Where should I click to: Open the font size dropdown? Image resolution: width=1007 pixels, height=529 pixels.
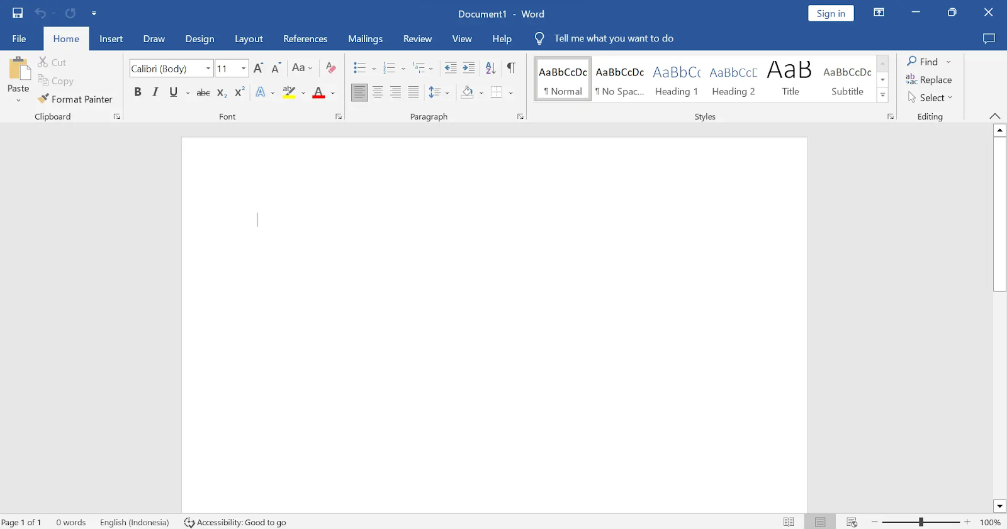[x=244, y=68]
